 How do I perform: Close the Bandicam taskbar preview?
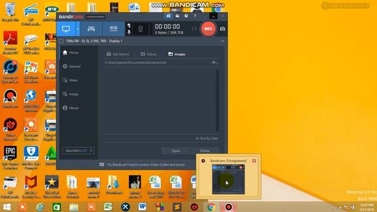(x=254, y=161)
